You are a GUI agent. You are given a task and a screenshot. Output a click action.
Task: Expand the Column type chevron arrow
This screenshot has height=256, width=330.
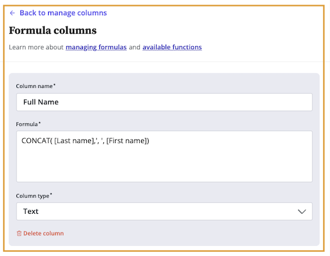coord(302,211)
